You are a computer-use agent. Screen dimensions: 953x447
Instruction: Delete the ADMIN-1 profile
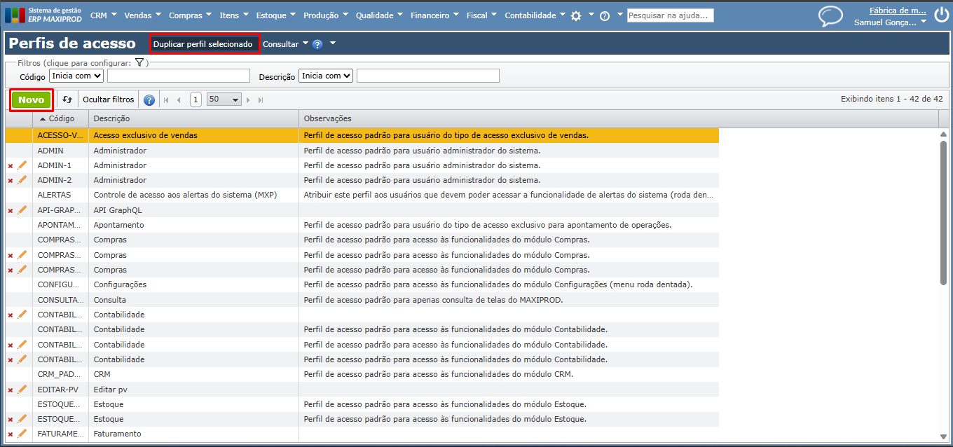click(x=11, y=166)
